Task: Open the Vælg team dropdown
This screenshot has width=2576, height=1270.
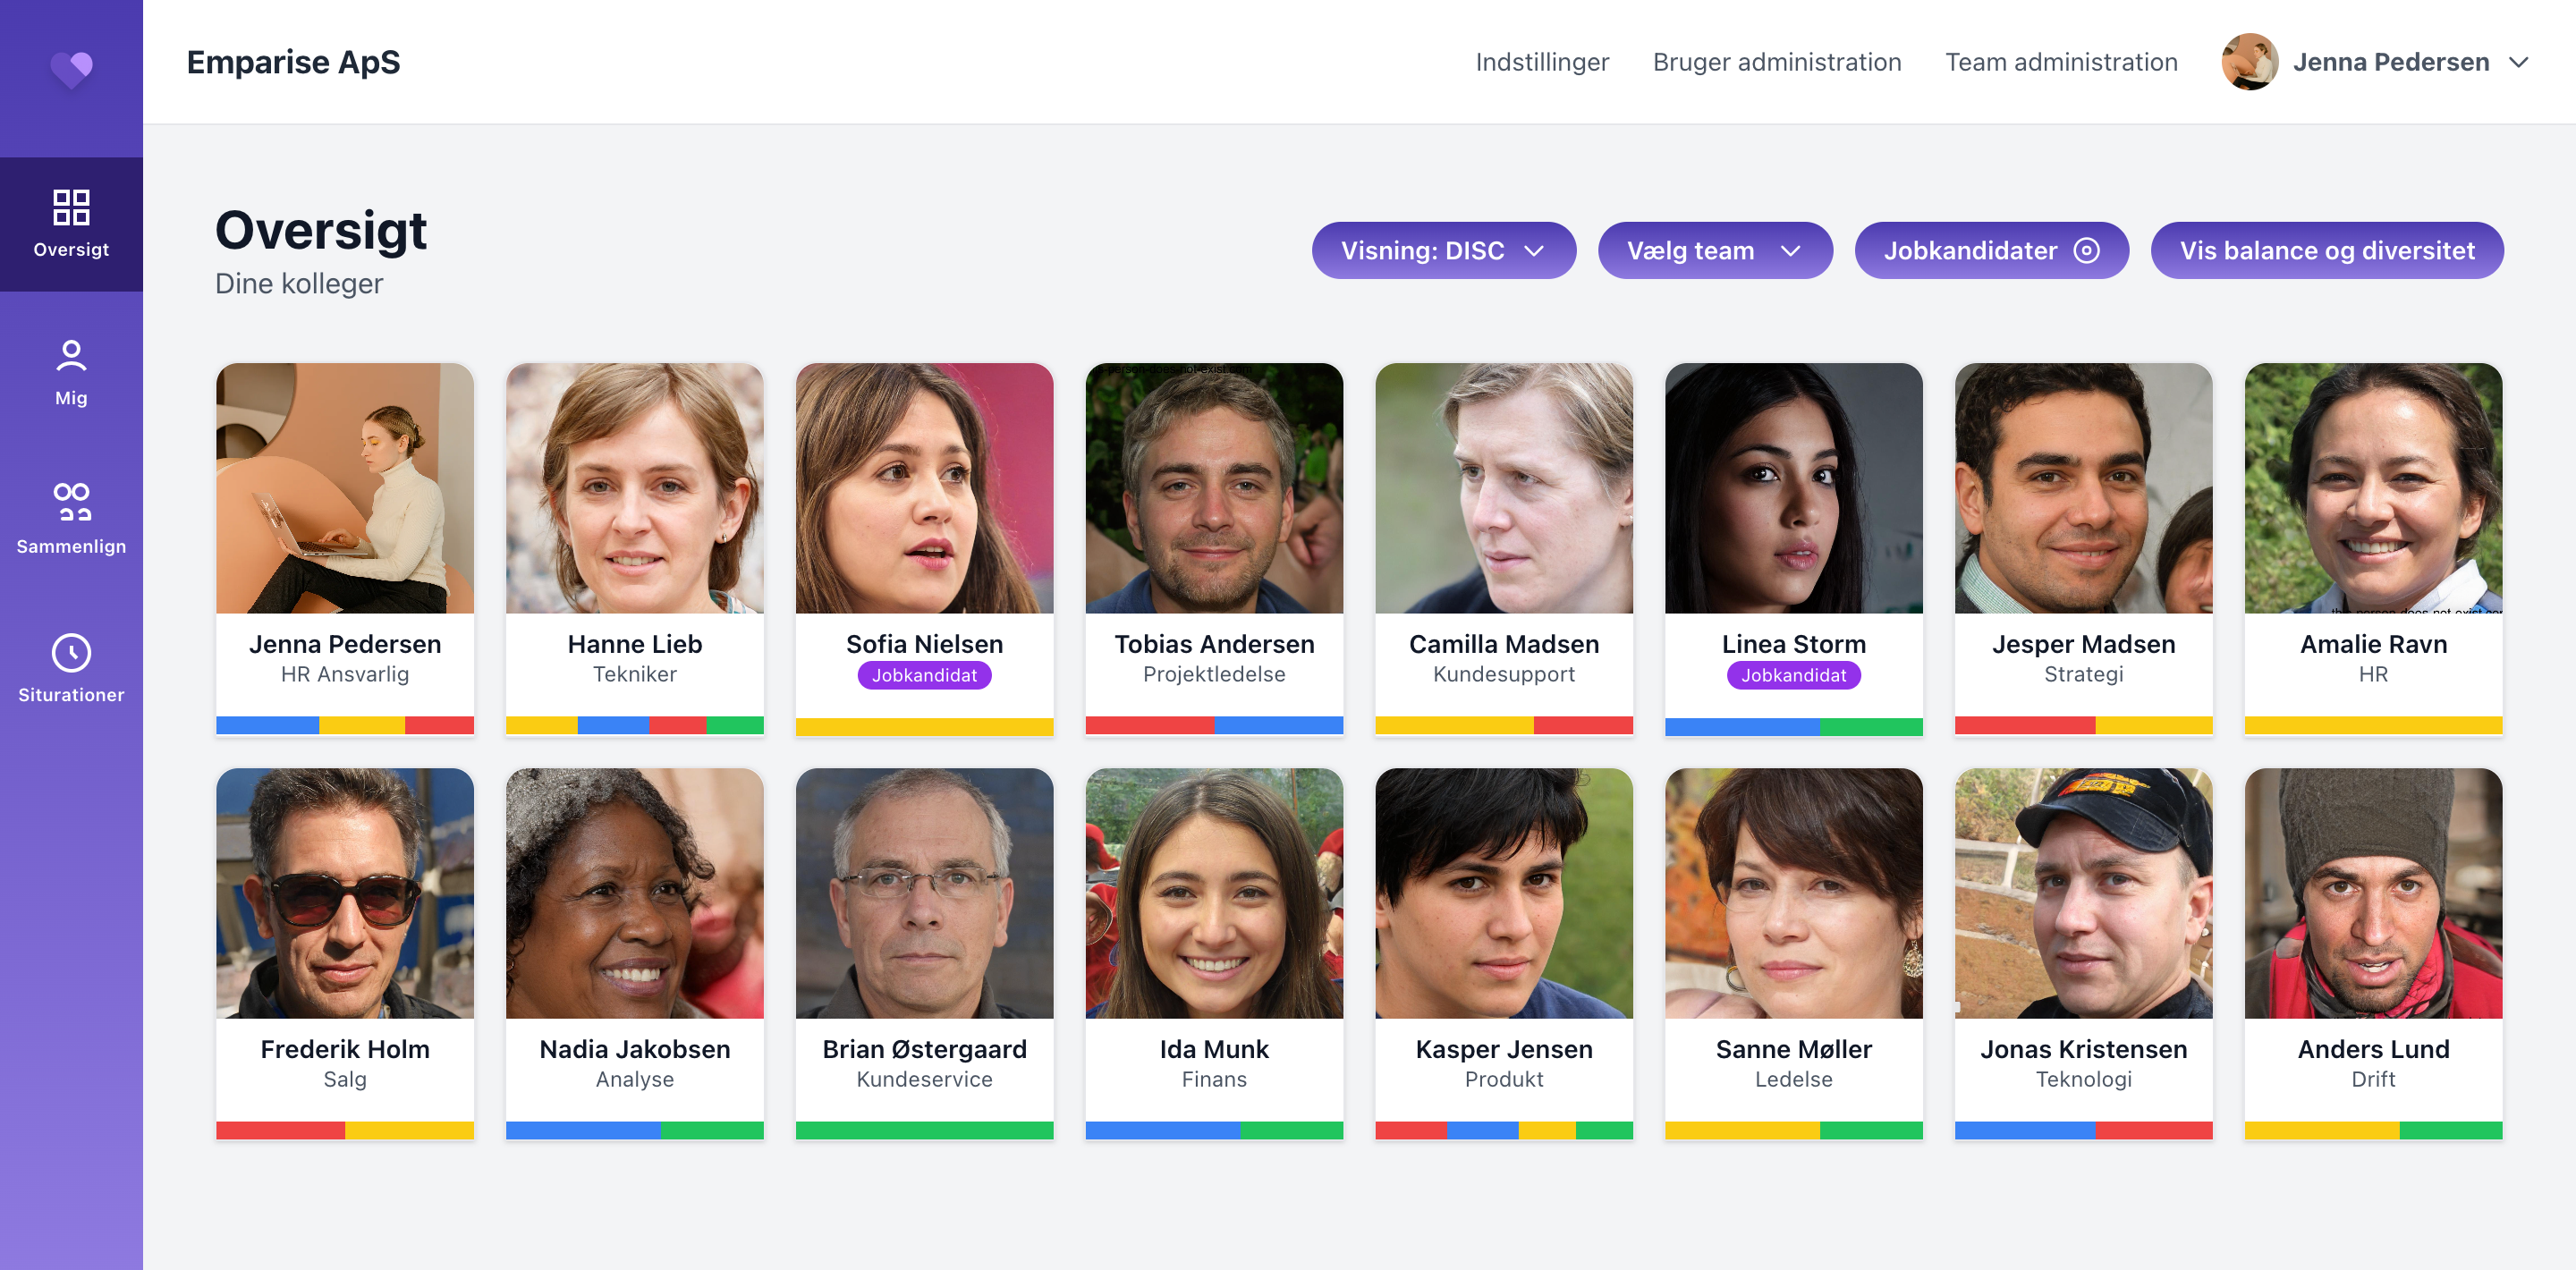Action: (x=1715, y=250)
